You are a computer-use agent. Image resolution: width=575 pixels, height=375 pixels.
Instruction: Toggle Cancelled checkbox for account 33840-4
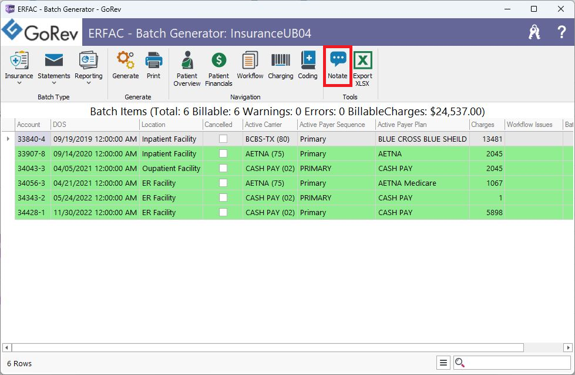[x=223, y=139]
